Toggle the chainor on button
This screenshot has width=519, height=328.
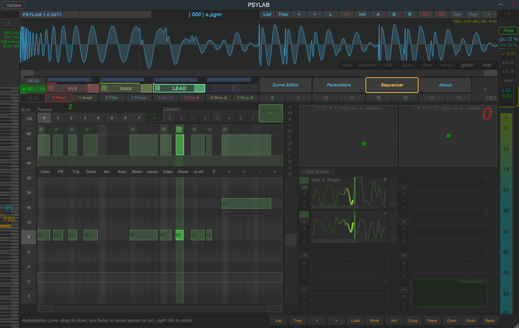pos(271,113)
